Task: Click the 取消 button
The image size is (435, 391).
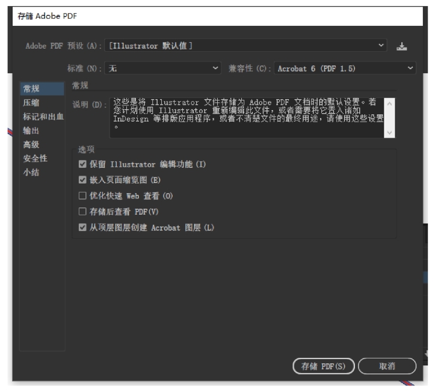Action: (387, 366)
